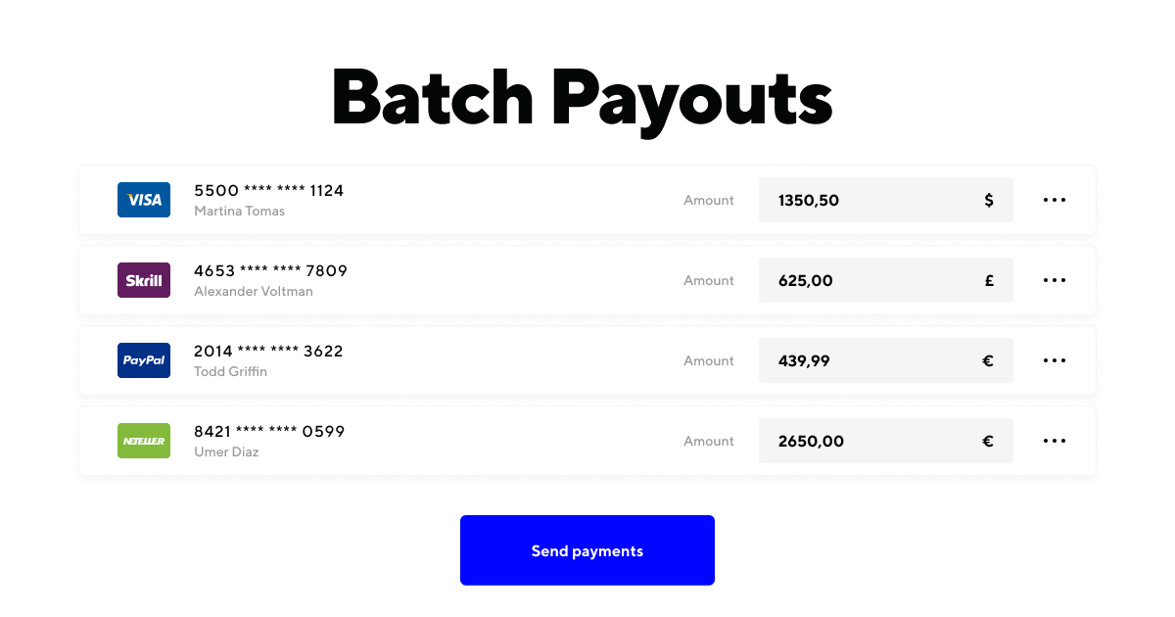
Task: Open options menu for Todd Griffin payout
Action: (1055, 360)
